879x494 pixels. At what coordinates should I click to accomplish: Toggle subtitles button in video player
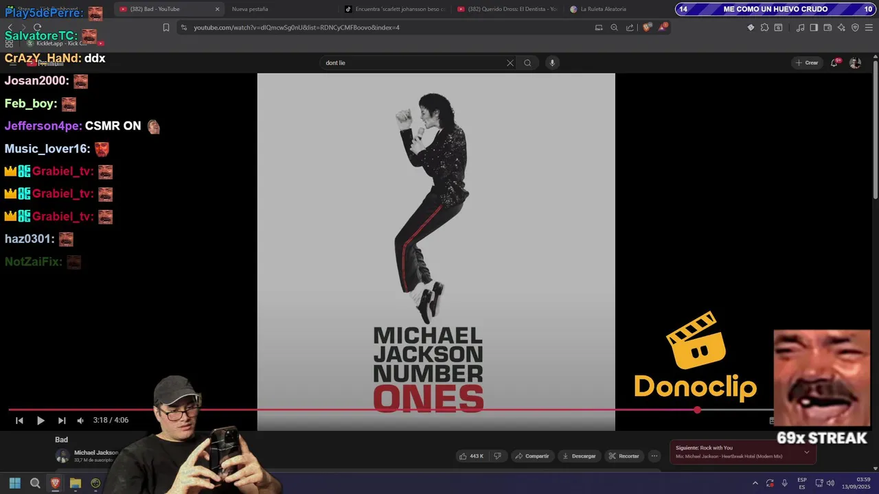(771, 421)
